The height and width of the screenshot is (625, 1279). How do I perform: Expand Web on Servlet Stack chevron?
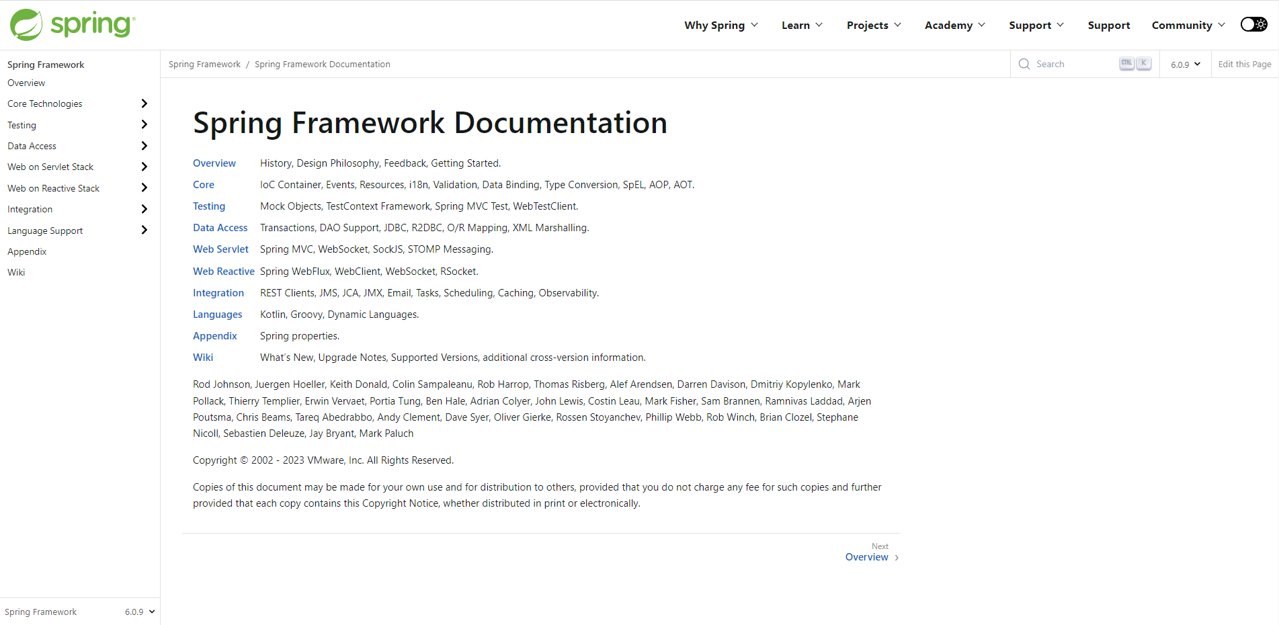pos(144,167)
